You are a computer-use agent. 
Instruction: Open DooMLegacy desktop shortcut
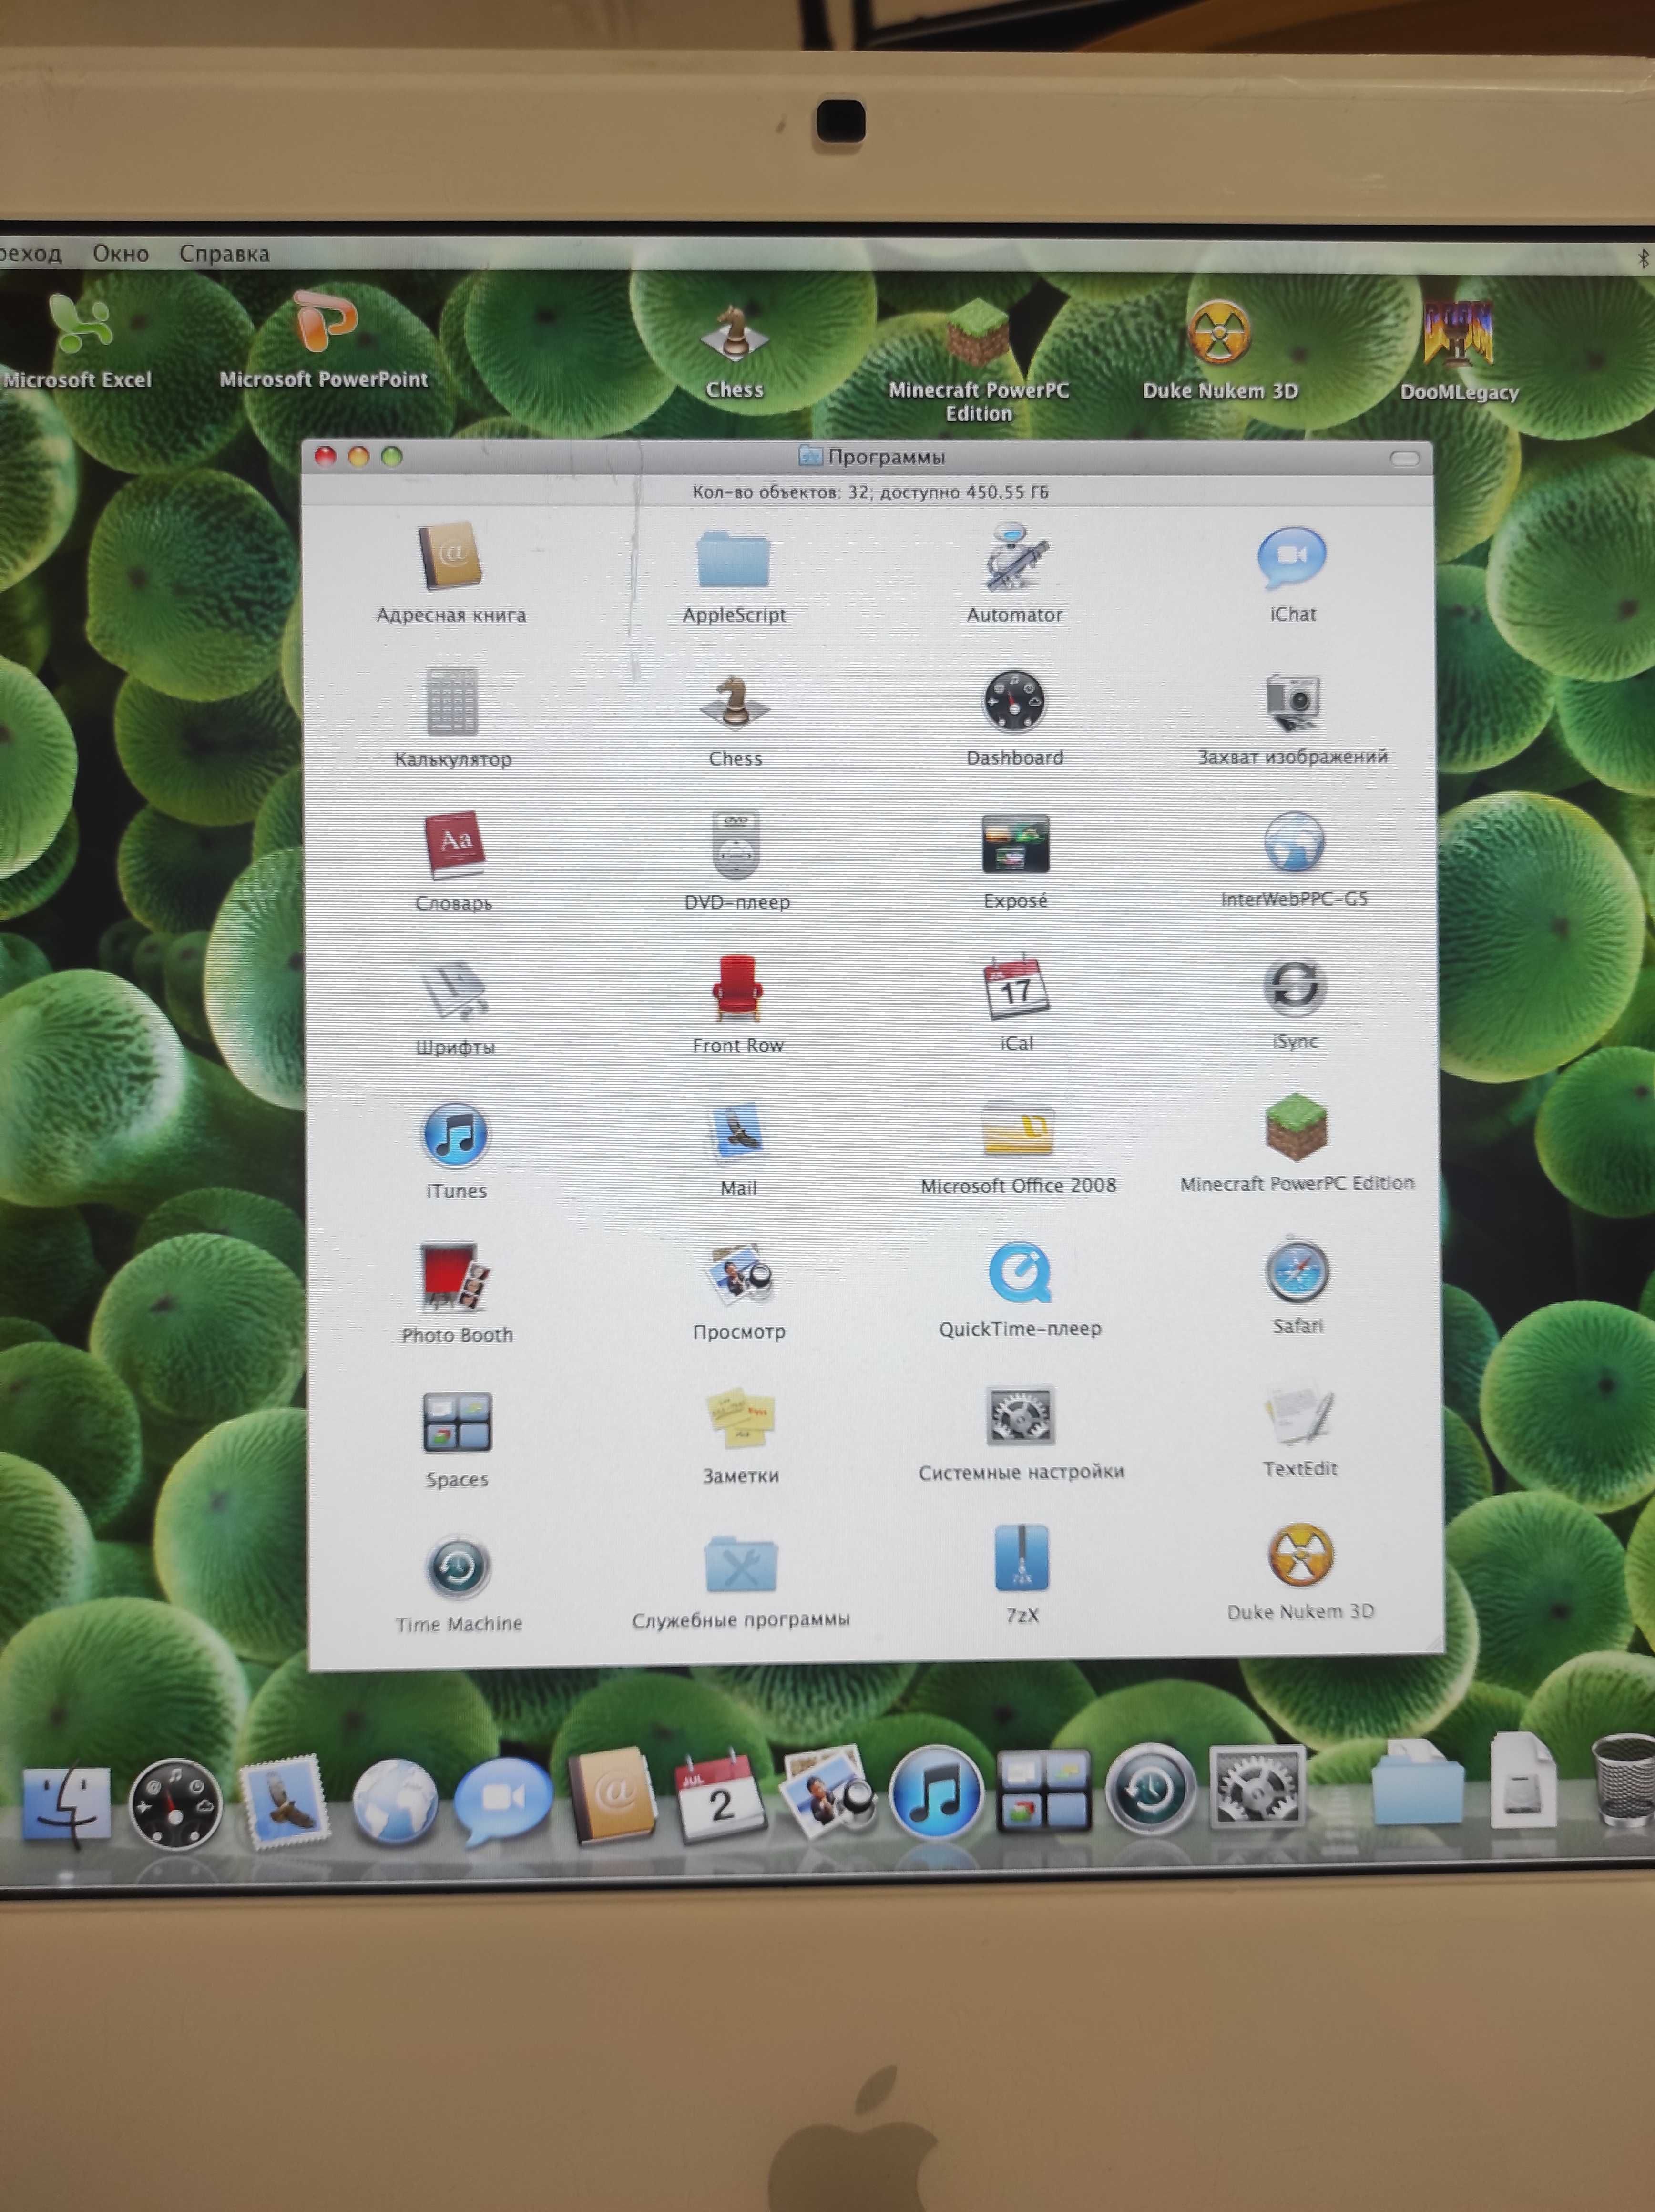point(1458,333)
